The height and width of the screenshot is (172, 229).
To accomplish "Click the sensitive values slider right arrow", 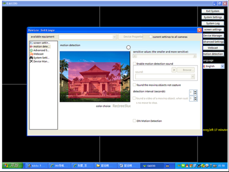I will pyautogui.click(x=194, y=56).
